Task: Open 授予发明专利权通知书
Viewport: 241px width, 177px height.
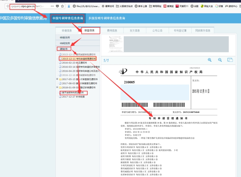Action: [x=72, y=92]
